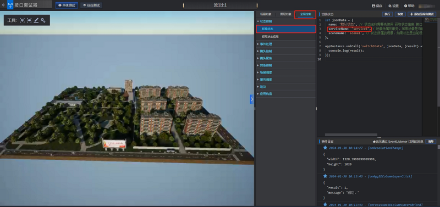Click the blue arrow to collapse viewport side
The width and height of the screenshot is (440, 207).
tap(252, 99)
